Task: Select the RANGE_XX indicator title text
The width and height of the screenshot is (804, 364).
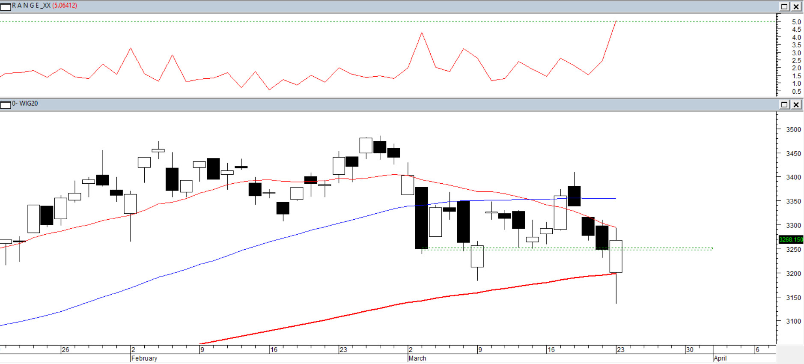Action: (x=31, y=6)
